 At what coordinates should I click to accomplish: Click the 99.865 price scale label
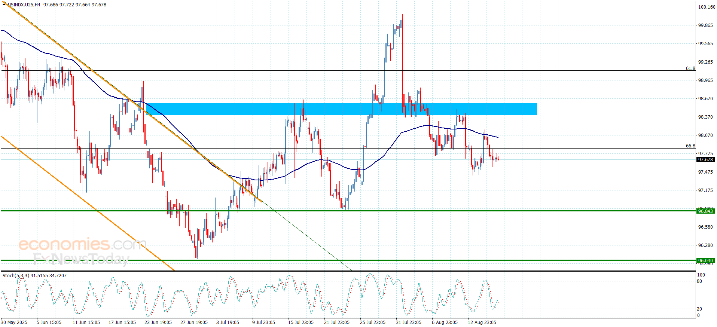pyautogui.click(x=705, y=25)
